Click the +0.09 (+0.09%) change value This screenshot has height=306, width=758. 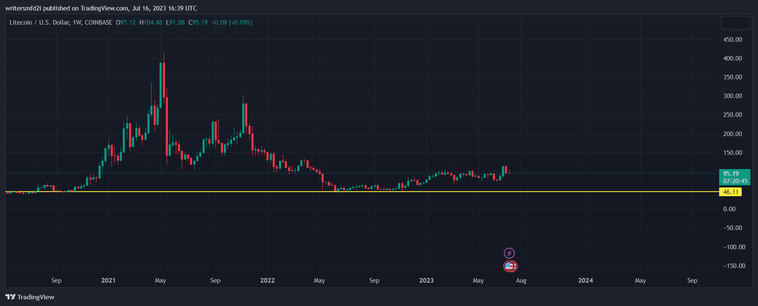[x=232, y=23]
